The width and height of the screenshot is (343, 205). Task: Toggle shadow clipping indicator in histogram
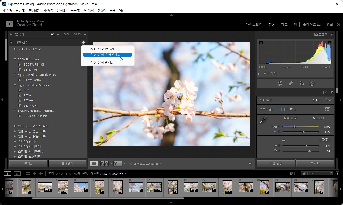pyautogui.click(x=261, y=43)
